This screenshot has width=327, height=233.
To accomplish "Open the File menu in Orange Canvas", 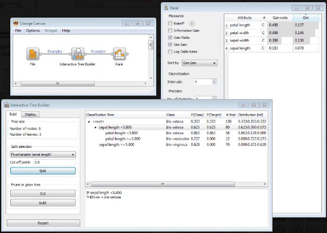I will coord(18,31).
